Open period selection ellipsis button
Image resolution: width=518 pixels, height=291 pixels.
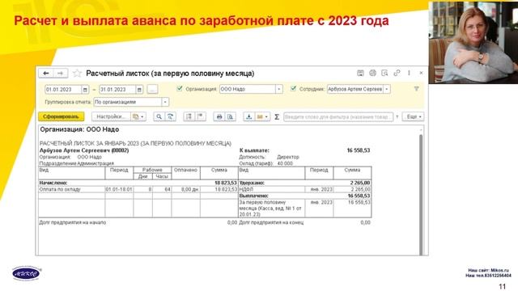point(152,90)
